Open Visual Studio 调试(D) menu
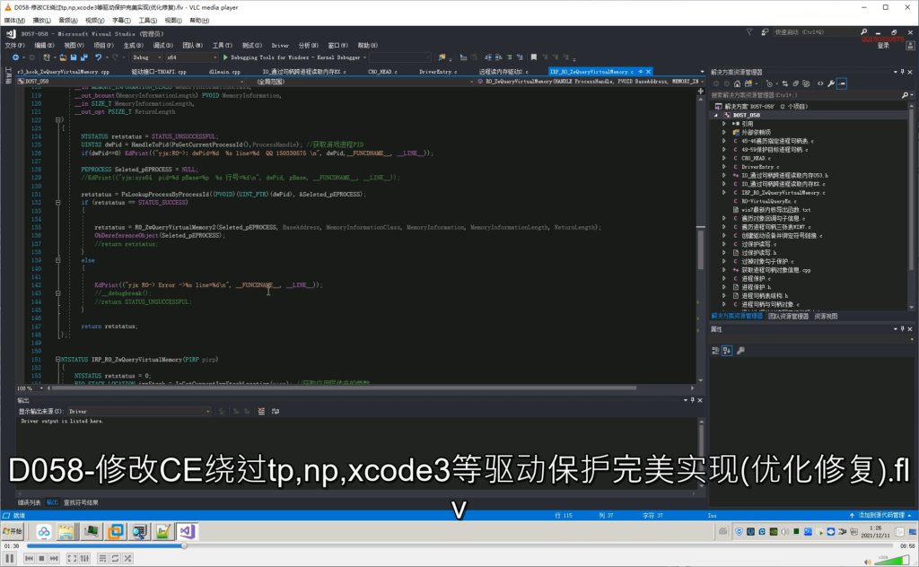Viewport: 919px width, 567px height. click(x=162, y=45)
